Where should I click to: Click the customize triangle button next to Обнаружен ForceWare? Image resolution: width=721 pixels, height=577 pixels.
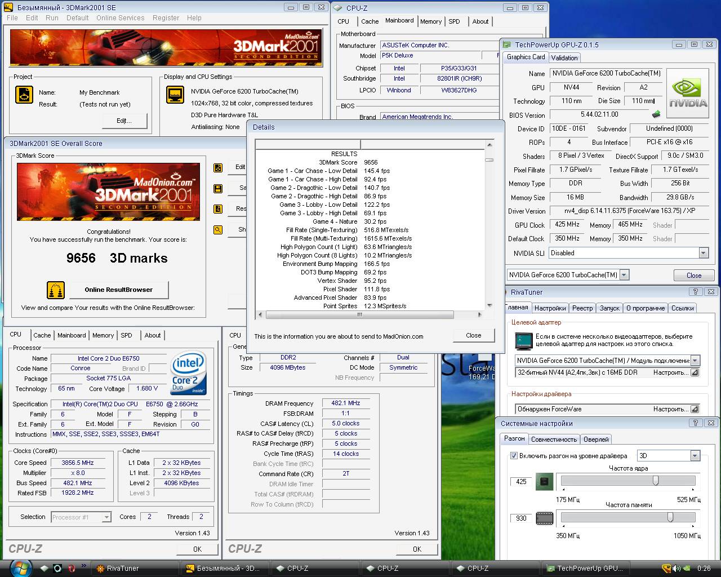tap(695, 409)
